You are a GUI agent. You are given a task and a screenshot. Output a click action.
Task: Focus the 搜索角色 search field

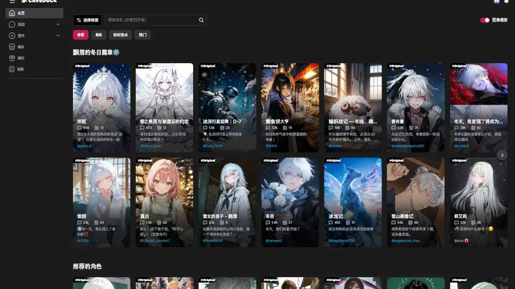(151, 20)
